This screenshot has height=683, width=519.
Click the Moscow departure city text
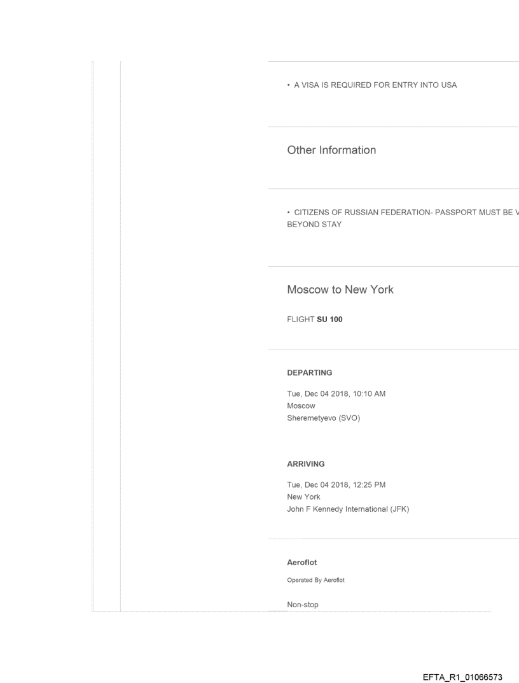click(301, 404)
